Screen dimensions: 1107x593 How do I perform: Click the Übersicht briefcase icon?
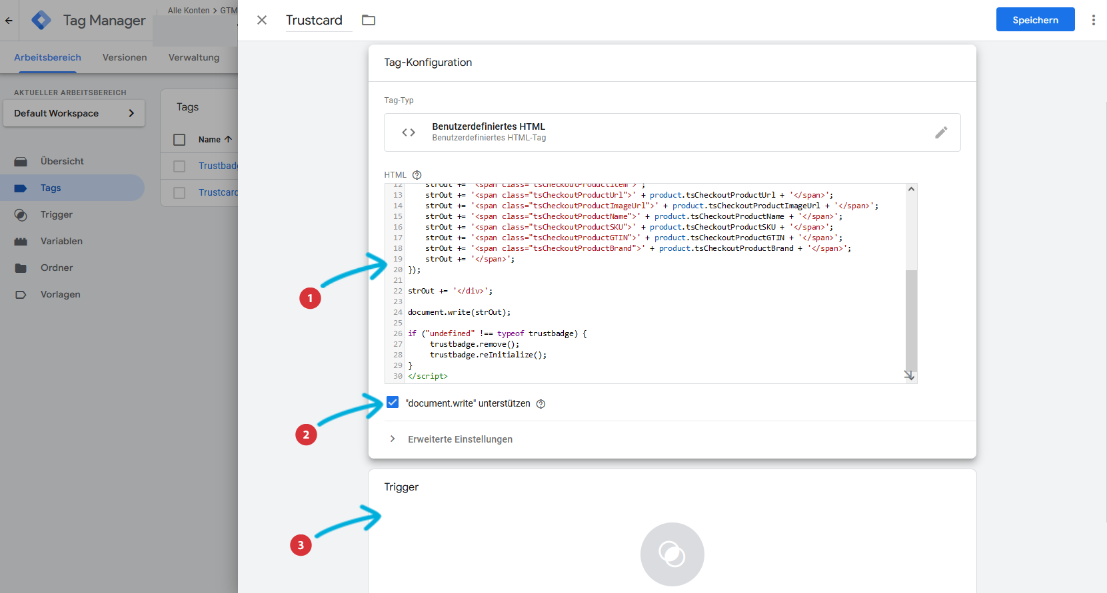click(21, 162)
